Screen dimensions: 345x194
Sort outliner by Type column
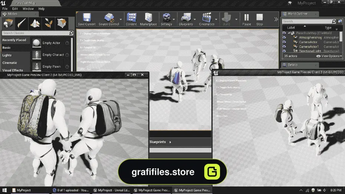[328, 28]
